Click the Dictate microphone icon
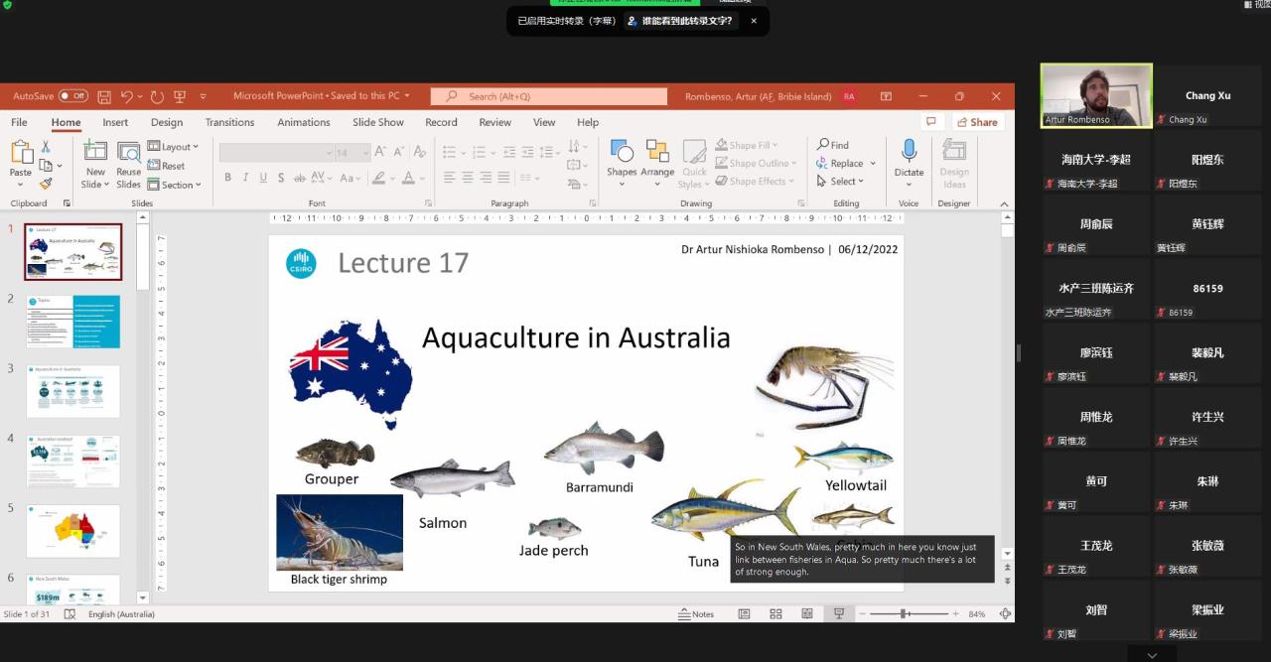The height and width of the screenshot is (662, 1271). pos(909,151)
